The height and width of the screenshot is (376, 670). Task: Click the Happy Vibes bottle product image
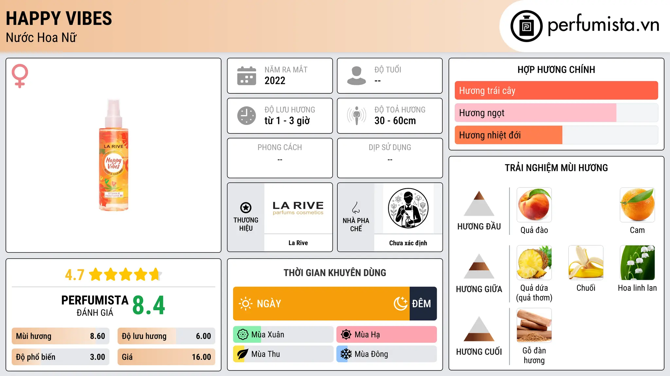(x=114, y=155)
